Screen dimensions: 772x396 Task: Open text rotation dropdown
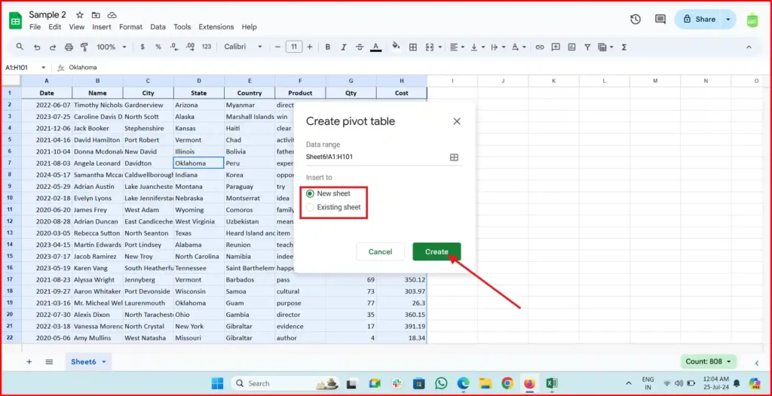pos(519,47)
